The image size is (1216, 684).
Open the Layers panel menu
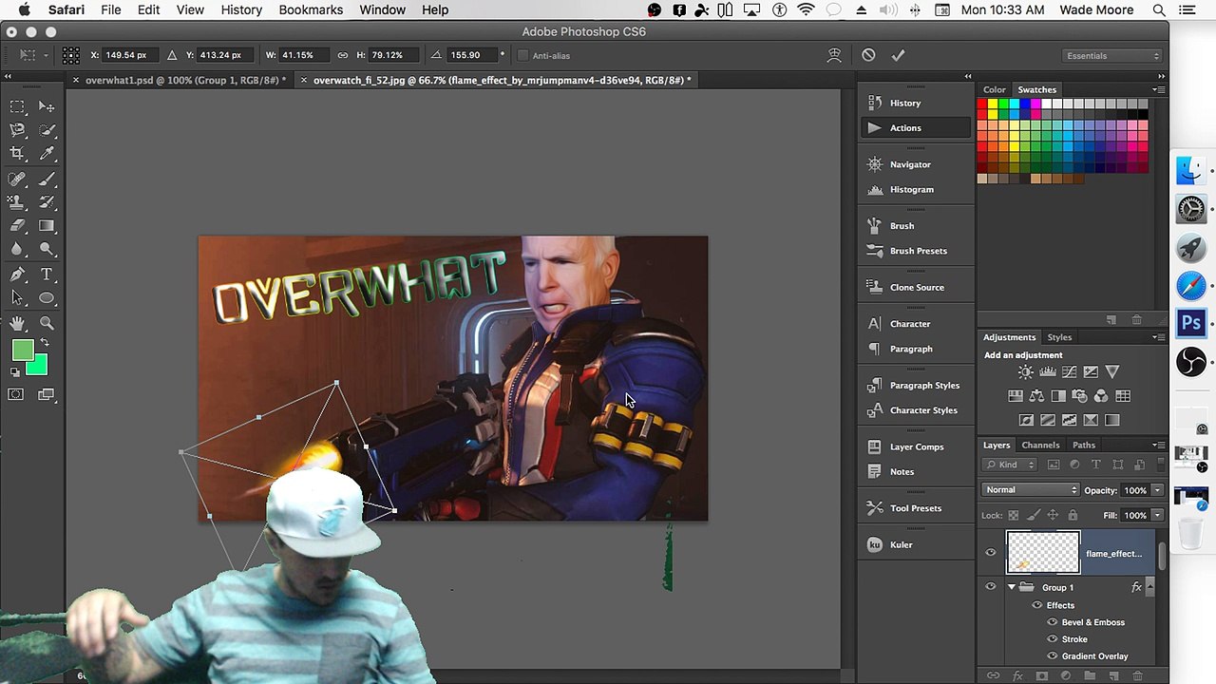(1159, 445)
